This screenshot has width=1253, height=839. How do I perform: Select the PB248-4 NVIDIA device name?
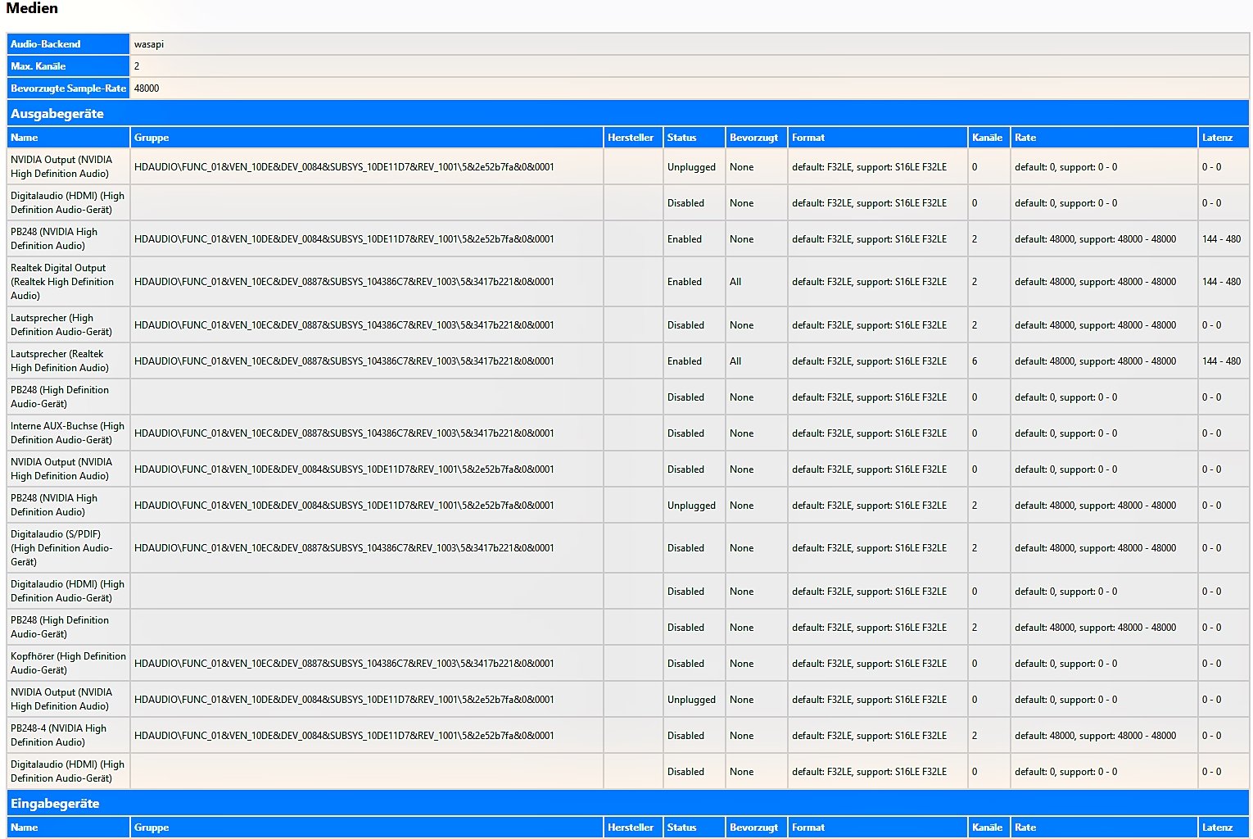point(59,736)
